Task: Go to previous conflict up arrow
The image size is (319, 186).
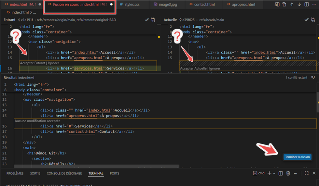Action: [292, 4]
